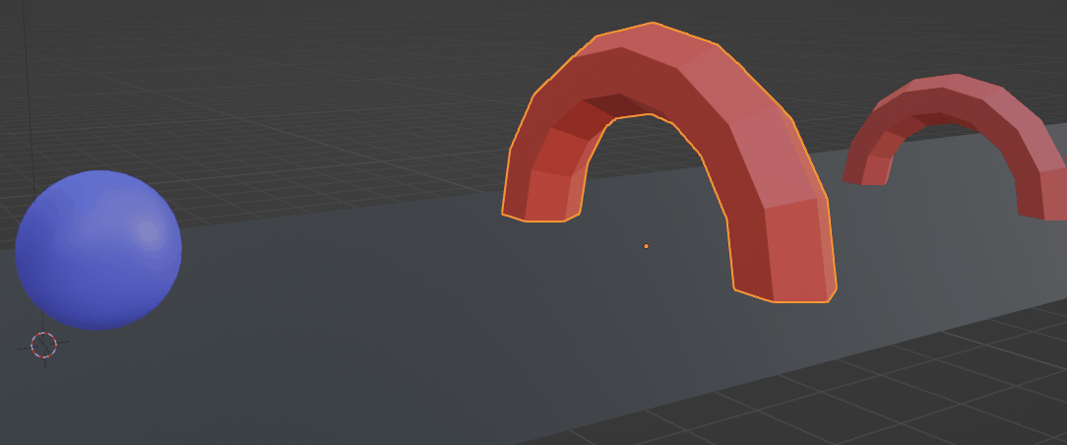
Task: Click the vertical axis line above sphere
Action: point(27,98)
